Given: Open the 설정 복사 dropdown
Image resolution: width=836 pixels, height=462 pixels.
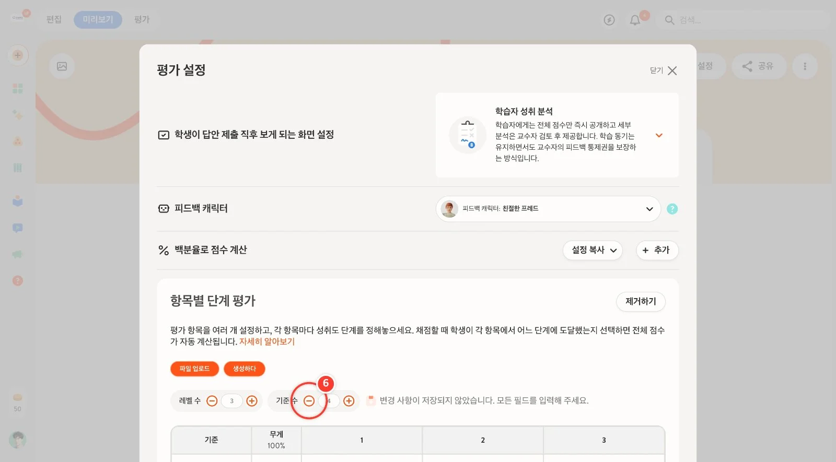Looking at the screenshot, I should click(x=593, y=250).
